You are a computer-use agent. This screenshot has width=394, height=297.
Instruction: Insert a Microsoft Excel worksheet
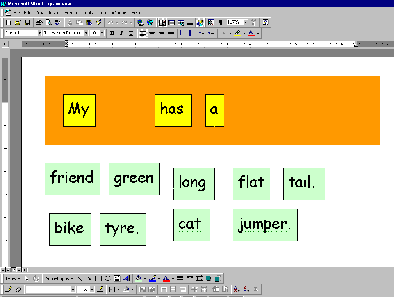coord(180,23)
